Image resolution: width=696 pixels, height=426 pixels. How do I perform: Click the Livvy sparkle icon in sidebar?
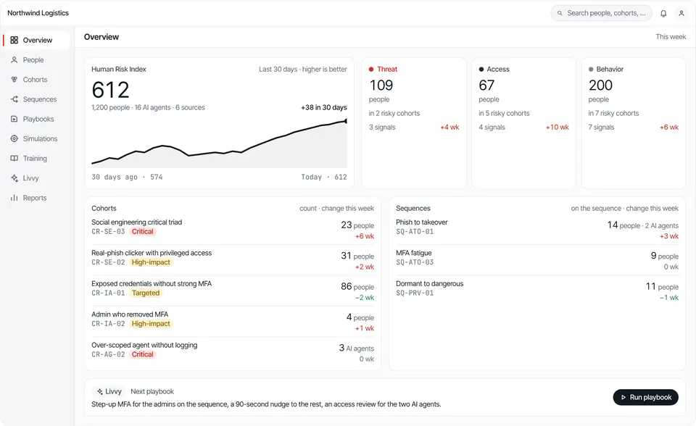(14, 178)
